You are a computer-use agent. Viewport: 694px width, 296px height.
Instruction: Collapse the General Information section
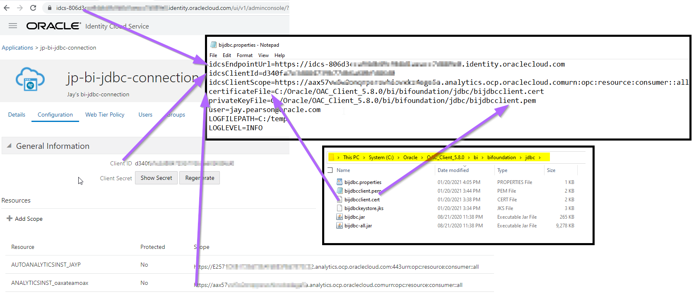9,146
